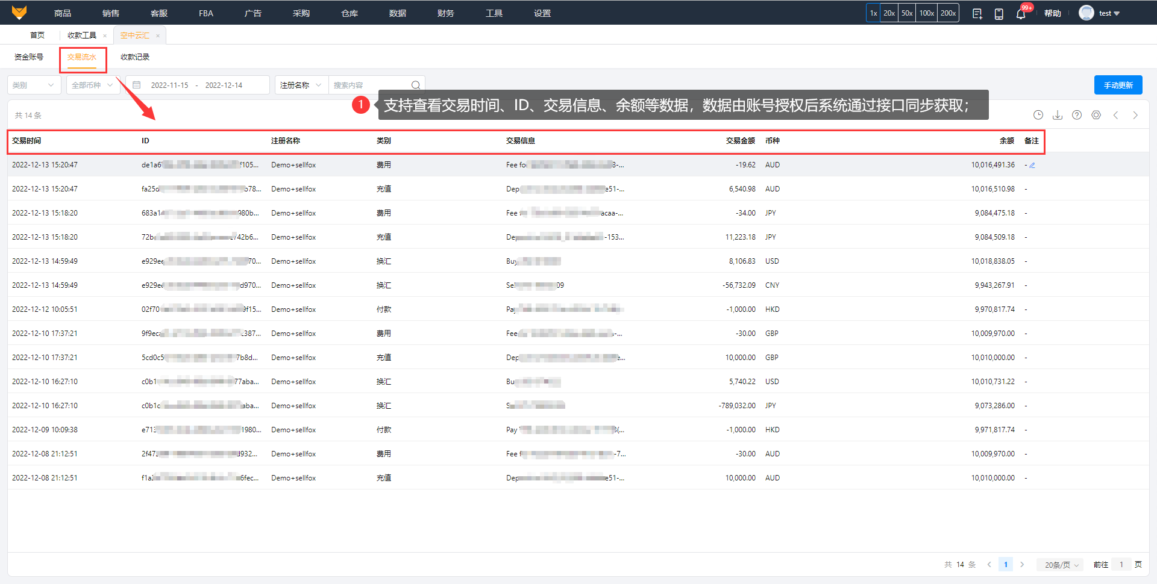The image size is (1157, 584).
Task: Select the 200x scale option
Action: coord(948,13)
